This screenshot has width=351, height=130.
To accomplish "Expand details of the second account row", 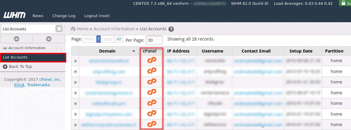I will coord(75,71).
